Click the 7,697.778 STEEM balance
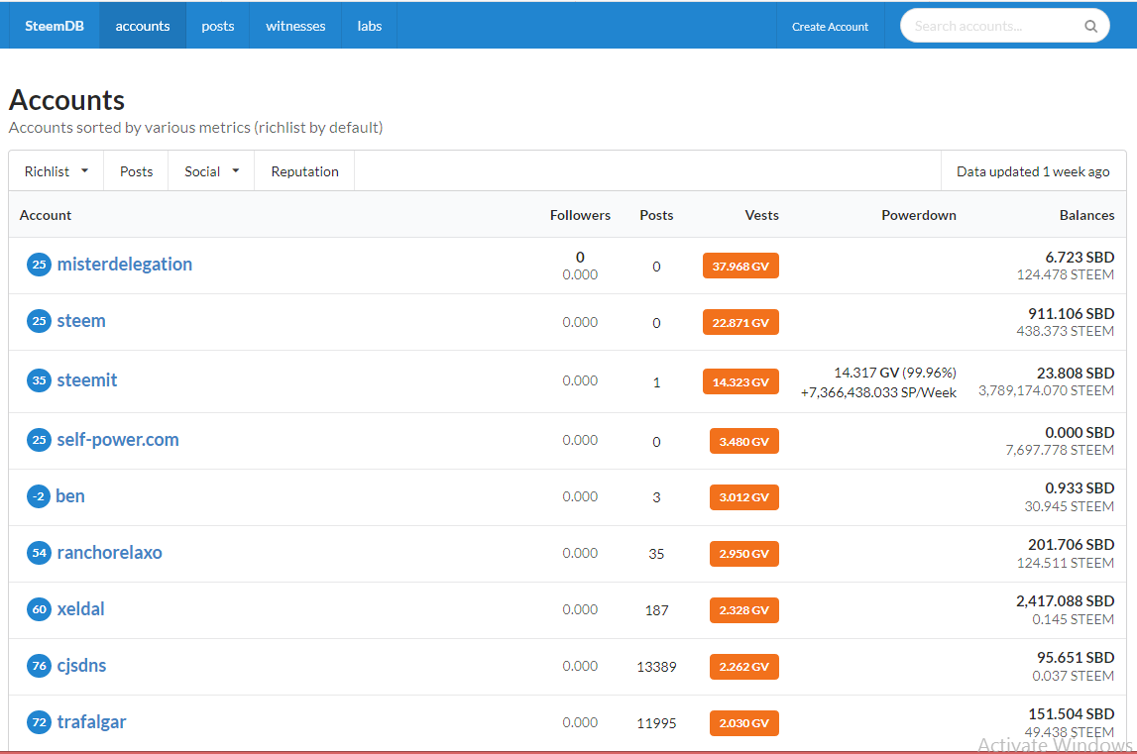This screenshot has height=754, width=1137. click(1060, 450)
